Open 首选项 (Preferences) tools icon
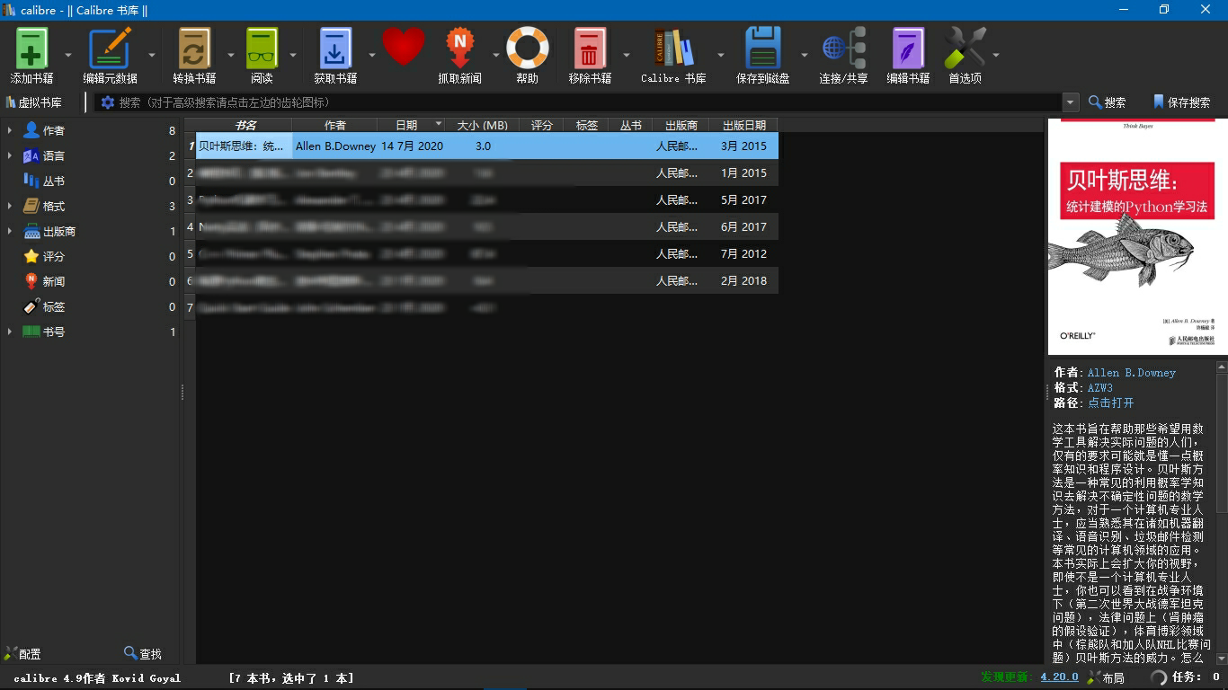1228x690 pixels. [x=965, y=49]
